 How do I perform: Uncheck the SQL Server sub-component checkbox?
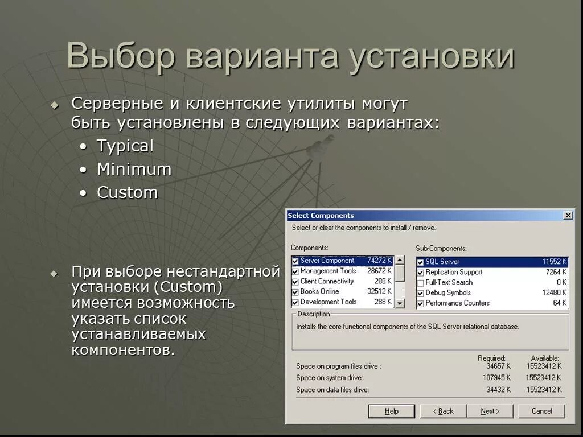click(421, 262)
